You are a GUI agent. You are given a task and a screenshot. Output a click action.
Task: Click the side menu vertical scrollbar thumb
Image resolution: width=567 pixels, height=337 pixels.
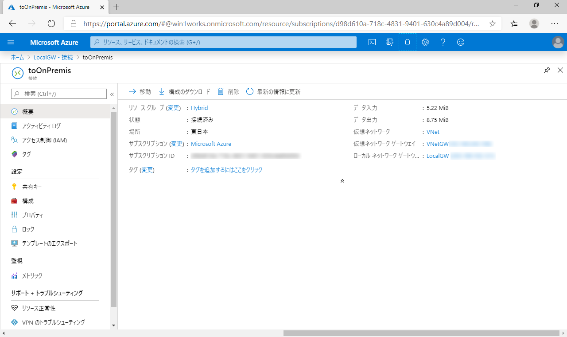click(113, 209)
